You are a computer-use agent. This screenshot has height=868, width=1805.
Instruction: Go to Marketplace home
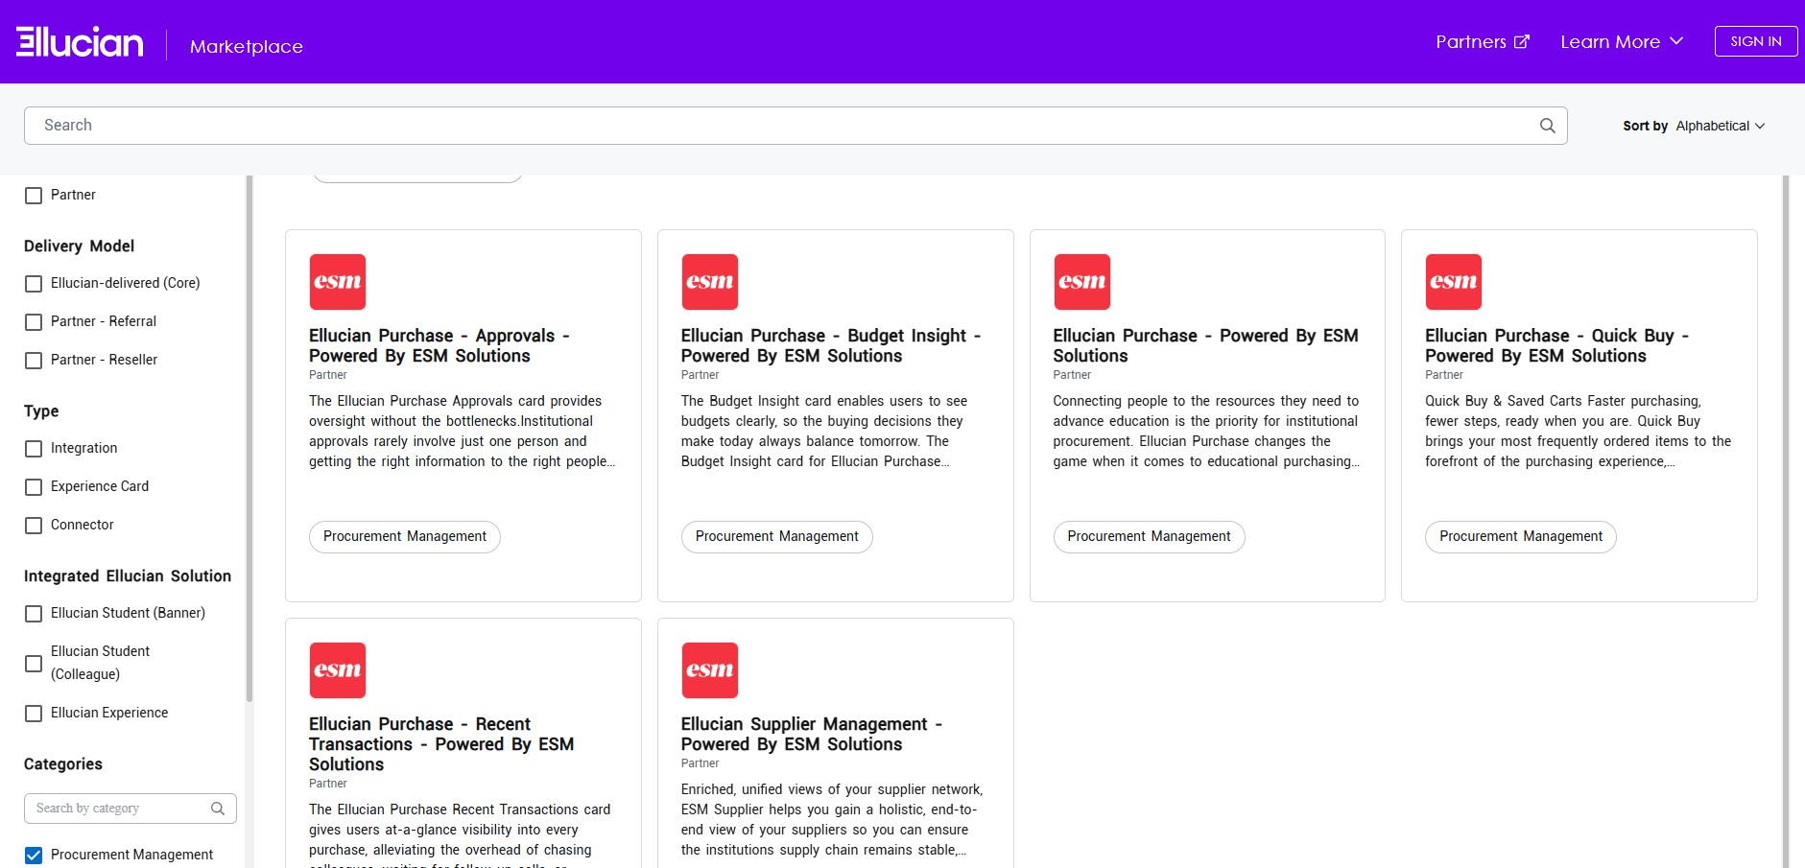[x=247, y=46]
